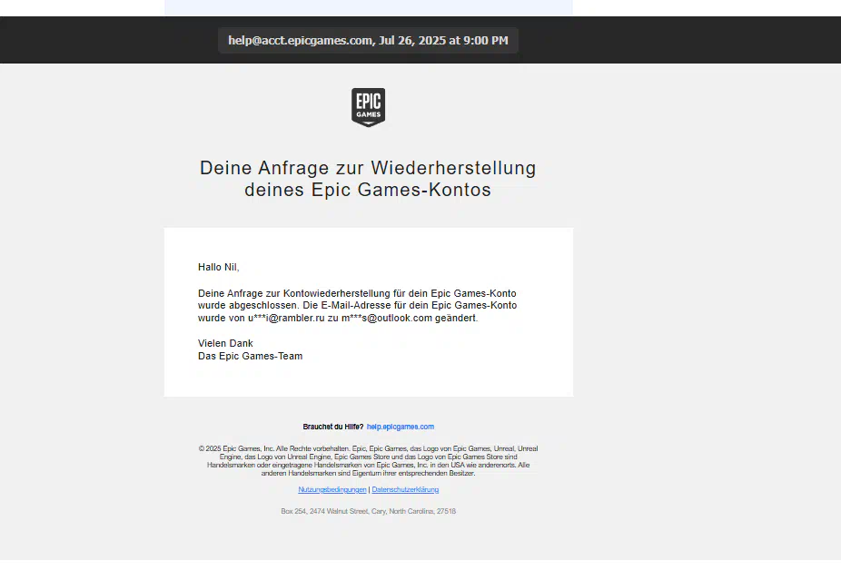Click the u***i@rambler.ru email address
The height and width of the screenshot is (570, 841).
286,318
